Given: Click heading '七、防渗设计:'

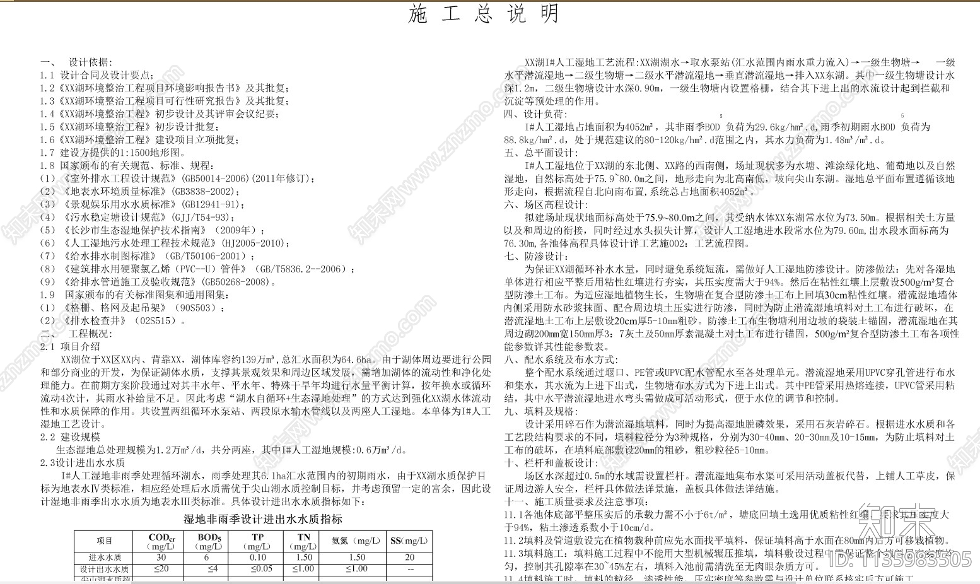Looking at the screenshot, I should (x=535, y=256).
